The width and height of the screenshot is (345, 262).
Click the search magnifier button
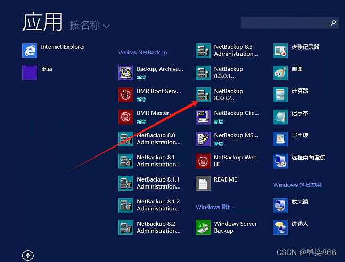point(333,23)
